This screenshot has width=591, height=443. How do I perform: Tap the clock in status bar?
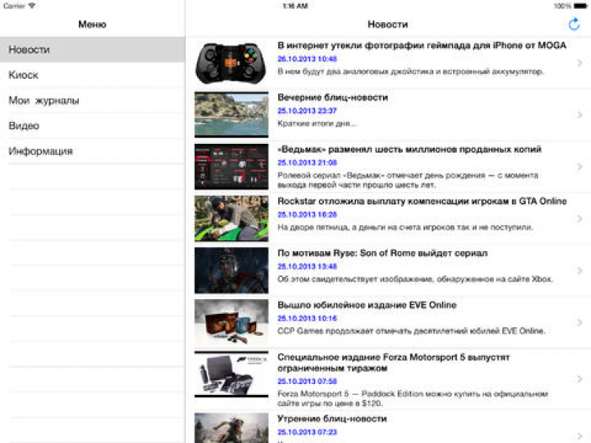[x=295, y=6]
